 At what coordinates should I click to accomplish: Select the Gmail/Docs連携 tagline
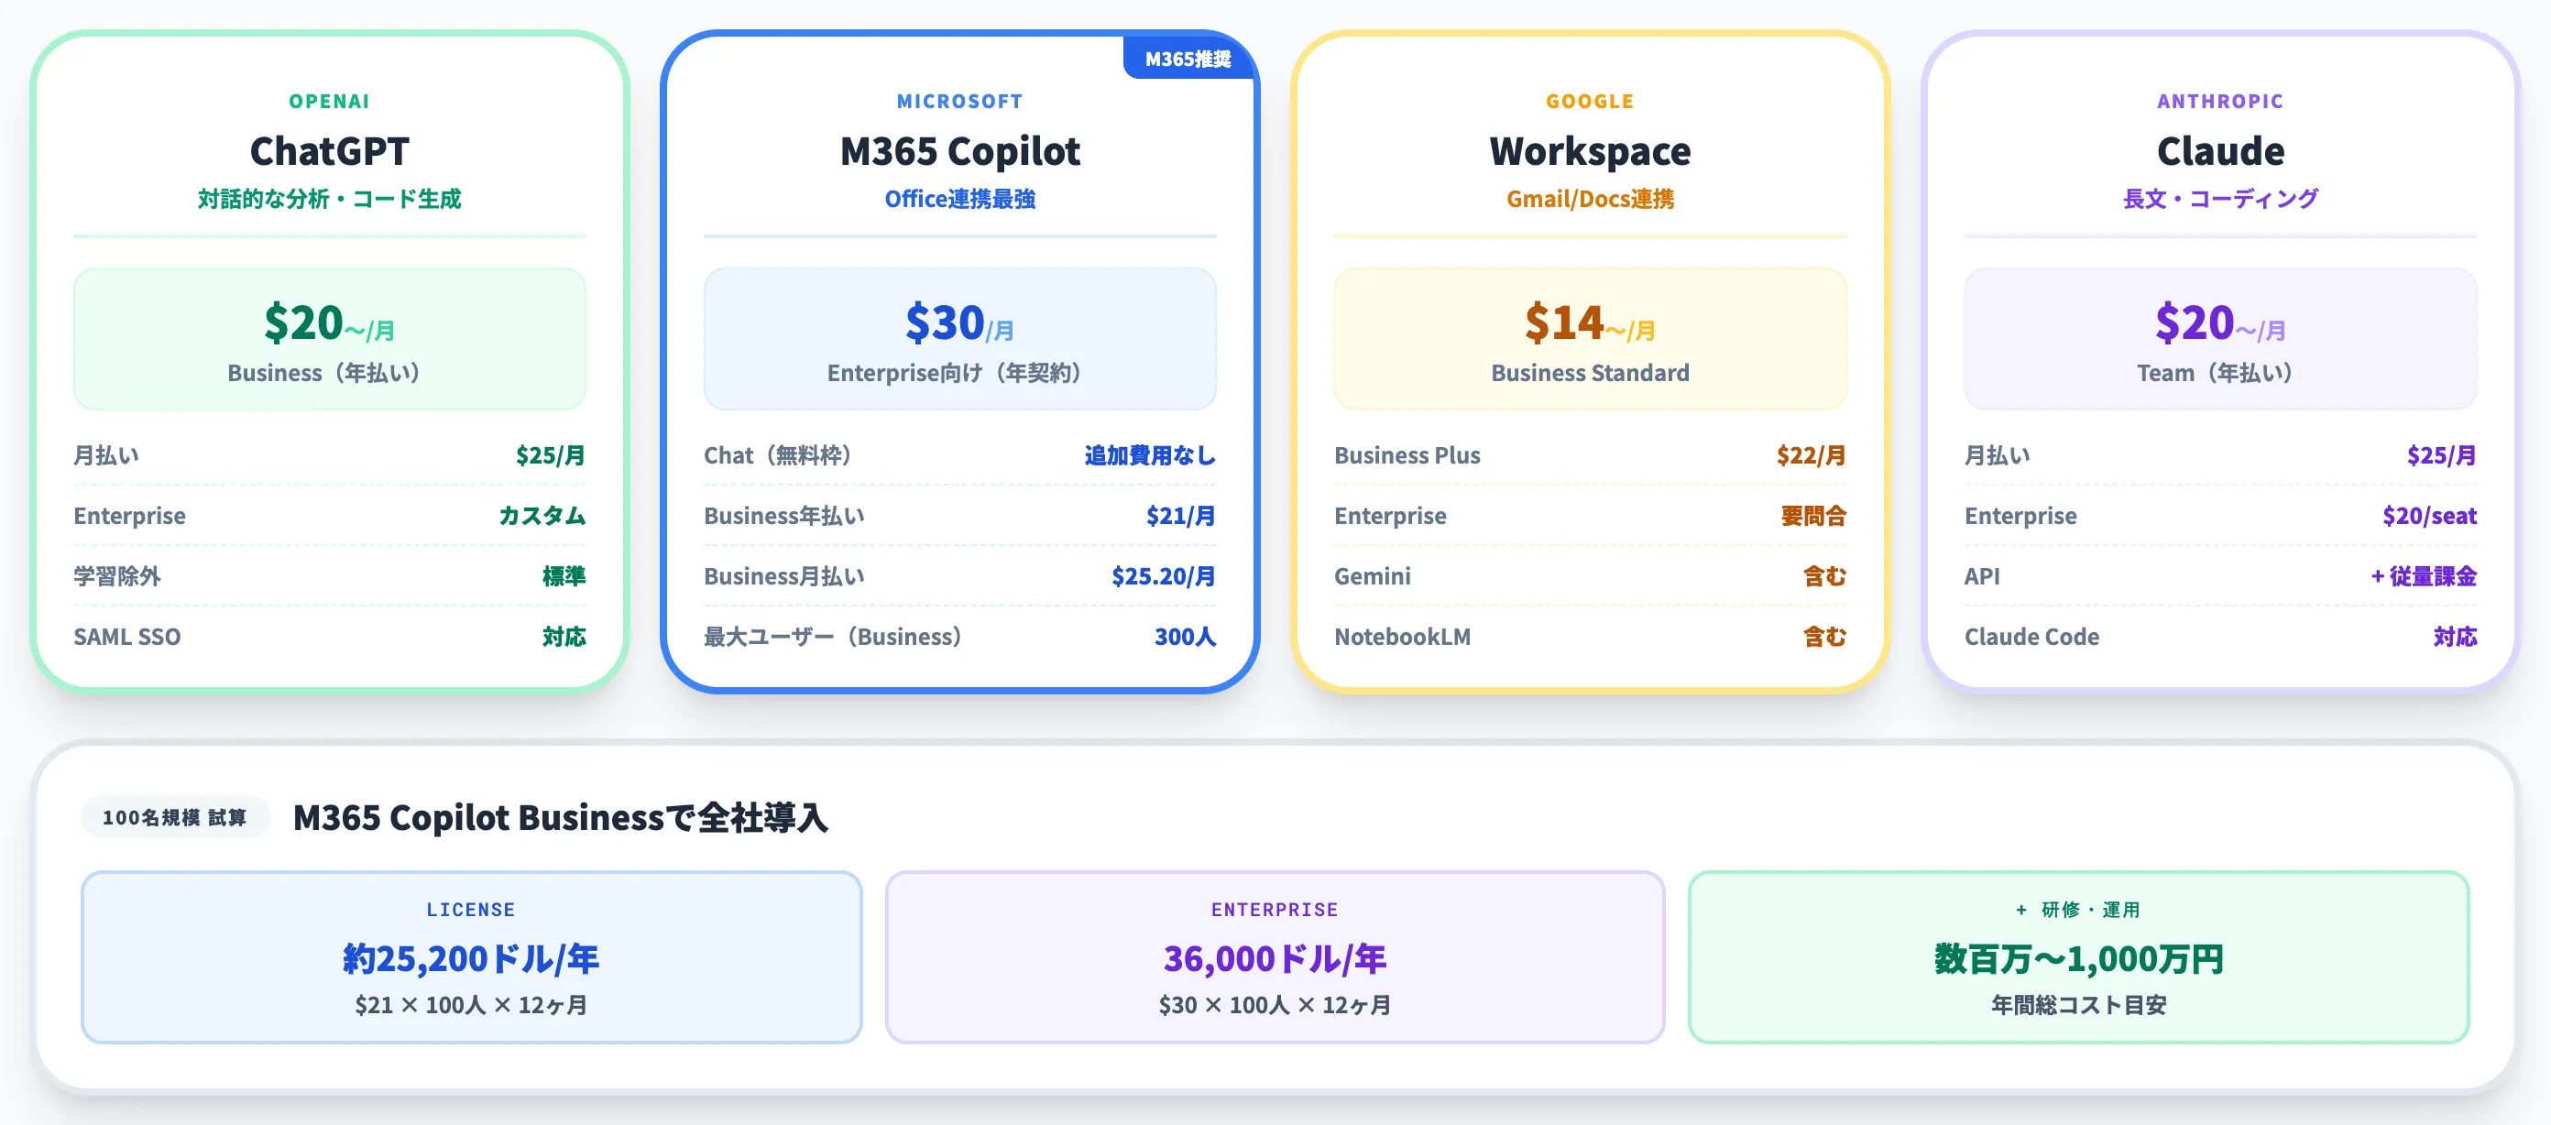pyautogui.click(x=1591, y=199)
